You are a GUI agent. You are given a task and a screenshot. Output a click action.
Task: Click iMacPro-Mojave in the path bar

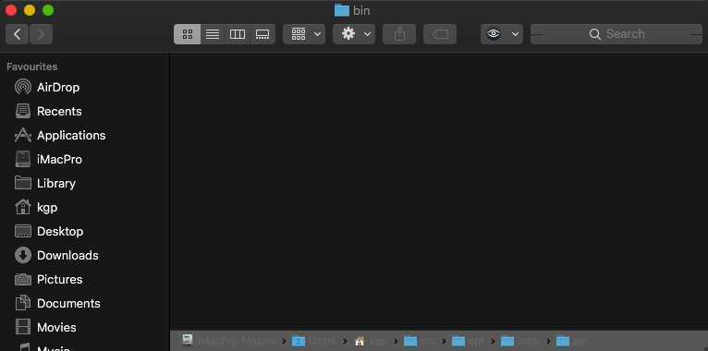coord(228,341)
